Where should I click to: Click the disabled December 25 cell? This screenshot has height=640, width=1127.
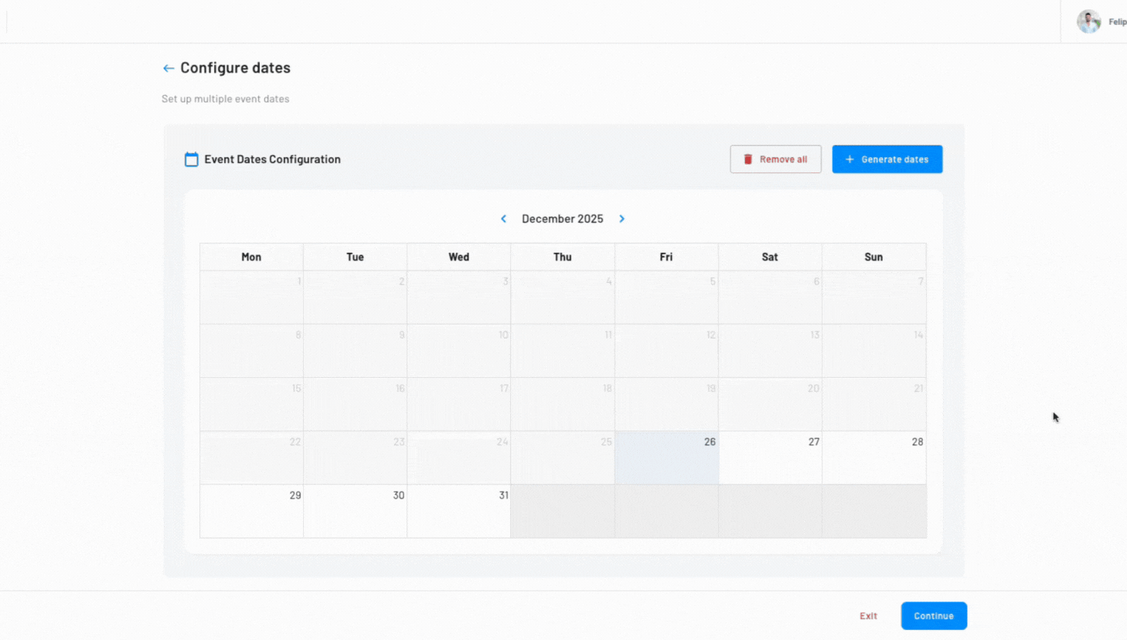(x=562, y=458)
